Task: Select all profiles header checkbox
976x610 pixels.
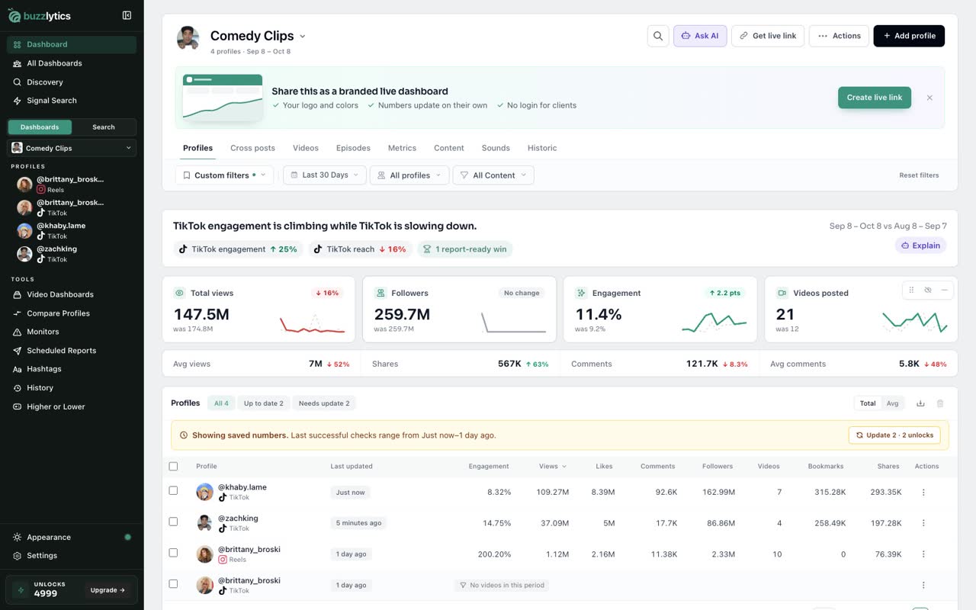Action: click(173, 466)
